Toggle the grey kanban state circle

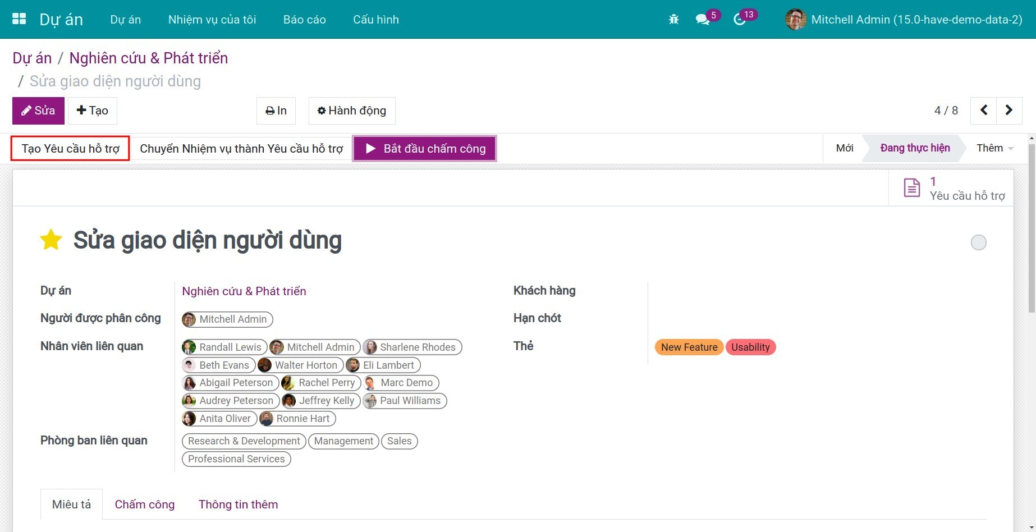tap(978, 242)
